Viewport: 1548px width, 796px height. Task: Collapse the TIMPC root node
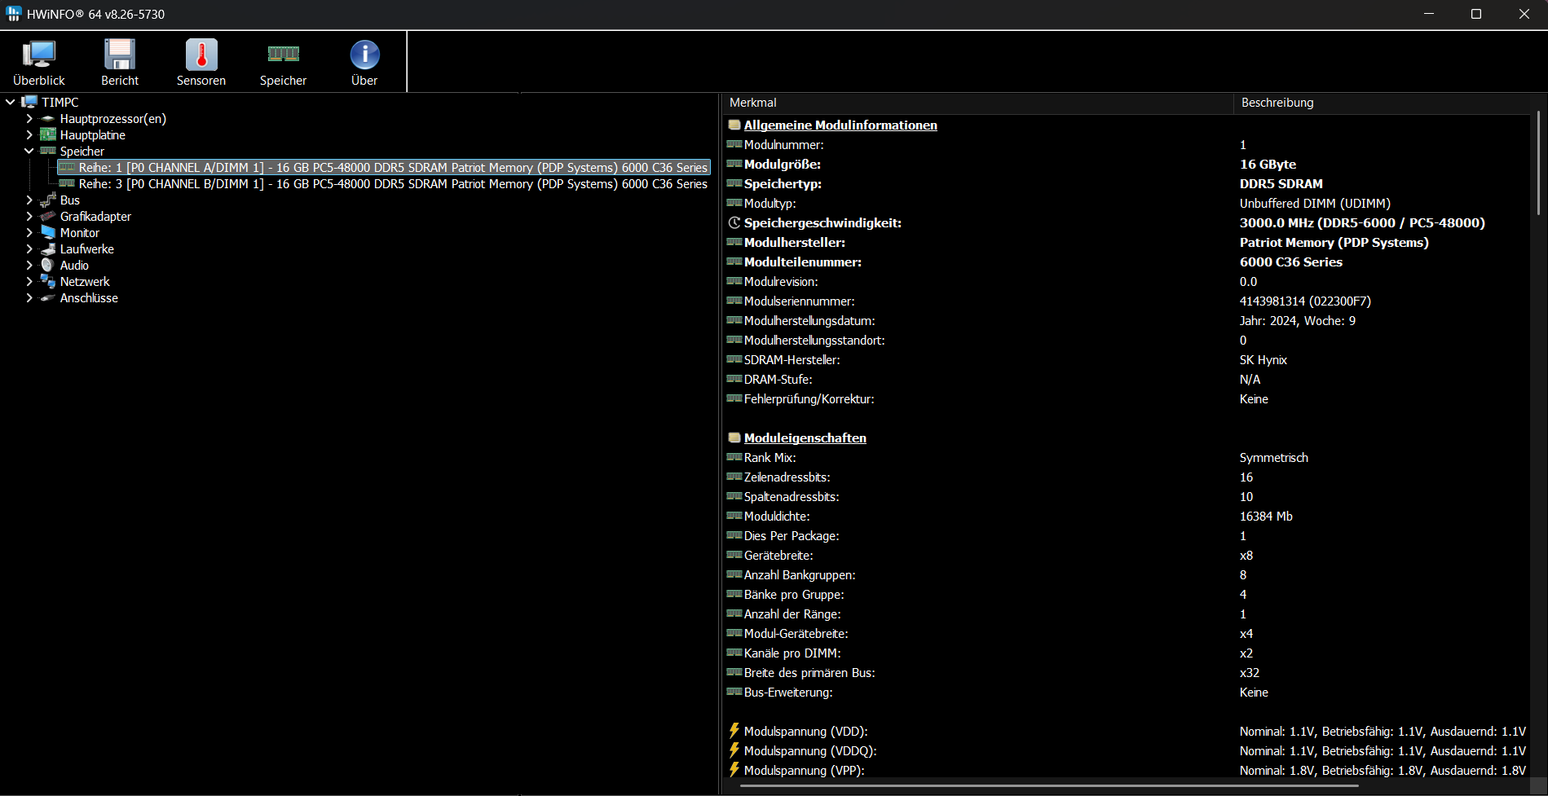[x=11, y=102]
